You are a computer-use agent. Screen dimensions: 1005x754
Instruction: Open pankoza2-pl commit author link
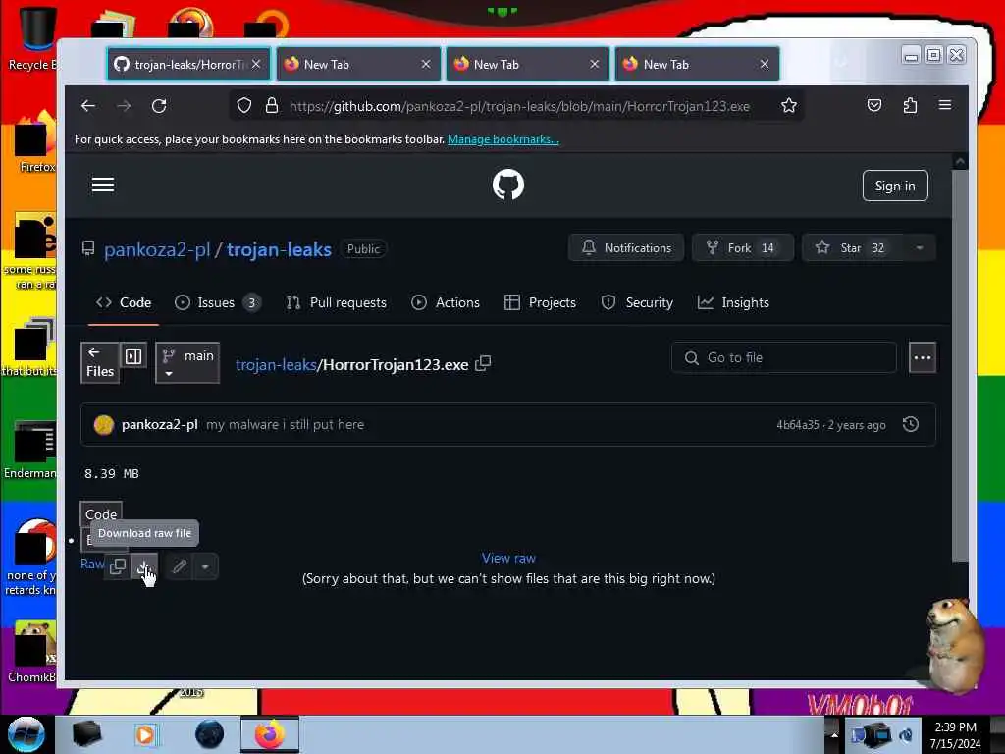pos(160,424)
